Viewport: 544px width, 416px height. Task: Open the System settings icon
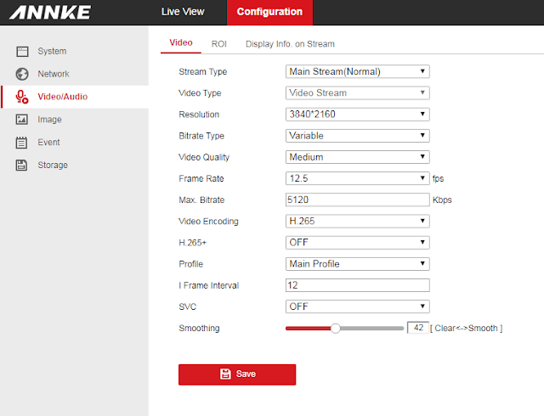point(22,51)
